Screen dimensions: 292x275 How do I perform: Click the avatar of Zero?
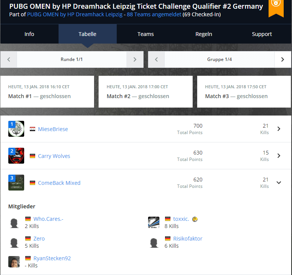(14, 242)
